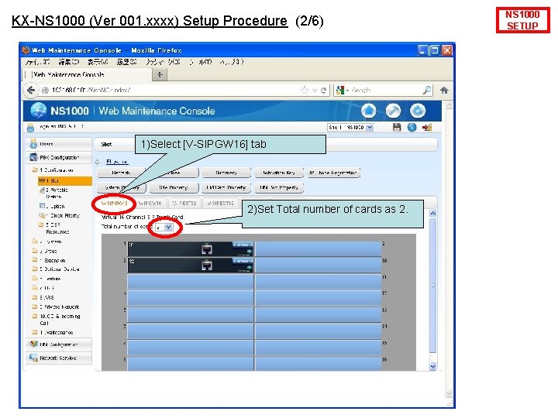Open the wrench tool icon in header
Screen dimensions: 558x418
(393, 111)
